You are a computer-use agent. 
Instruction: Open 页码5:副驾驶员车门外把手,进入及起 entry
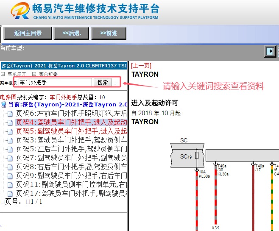point(72,131)
